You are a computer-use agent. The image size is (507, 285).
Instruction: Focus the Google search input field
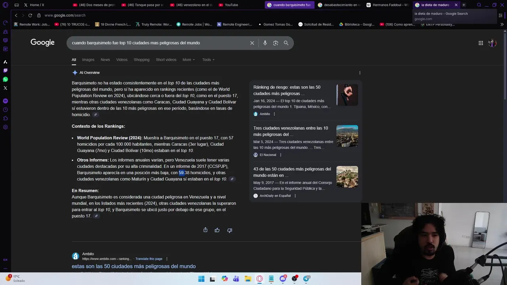[x=158, y=43]
